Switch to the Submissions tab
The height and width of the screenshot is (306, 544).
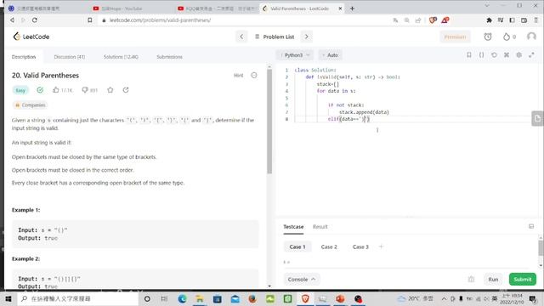click(169, 57)
